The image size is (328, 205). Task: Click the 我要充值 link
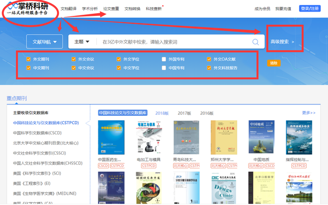click(x=283, y=9)
